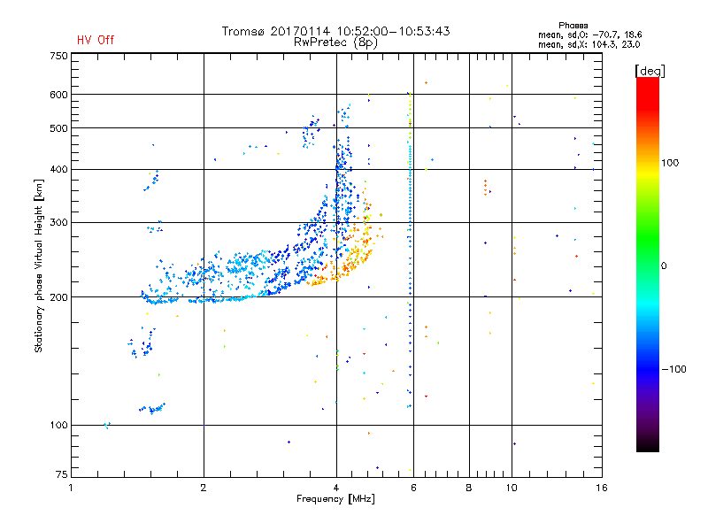Viewport: 708px width, 531px height.
Task: Click the 200 km height tick label
Action: (x=58, y=297)
